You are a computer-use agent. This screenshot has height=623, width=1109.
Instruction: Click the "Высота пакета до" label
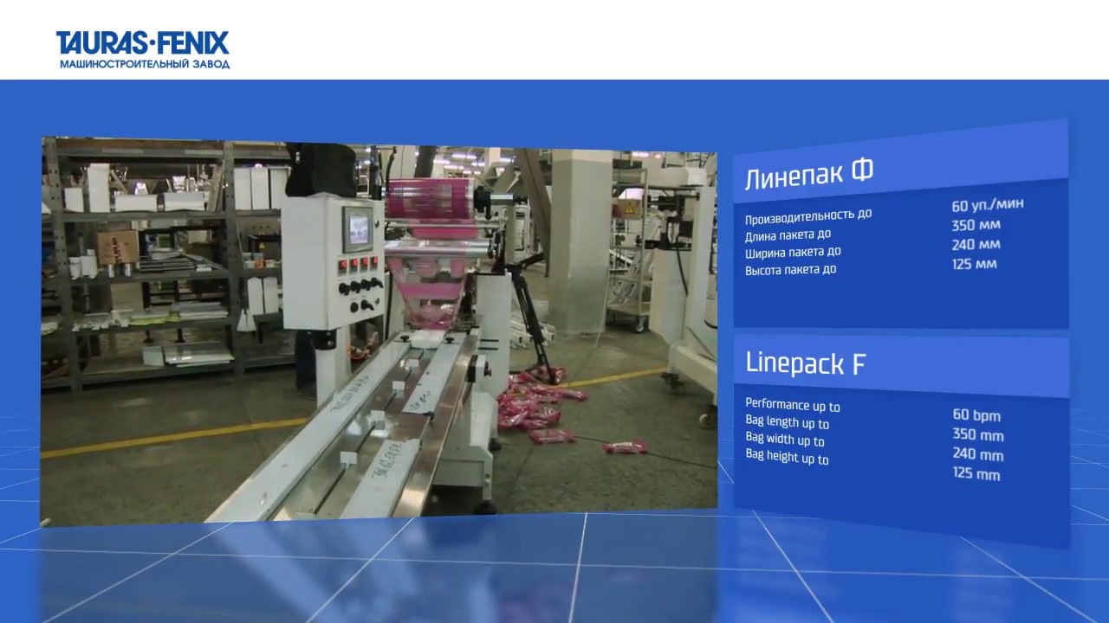point(790,270)
